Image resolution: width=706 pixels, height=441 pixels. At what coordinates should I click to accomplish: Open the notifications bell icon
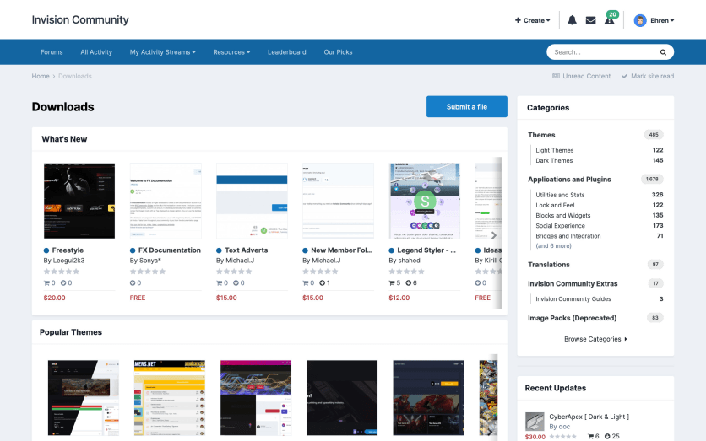click(x=572, y=20)
